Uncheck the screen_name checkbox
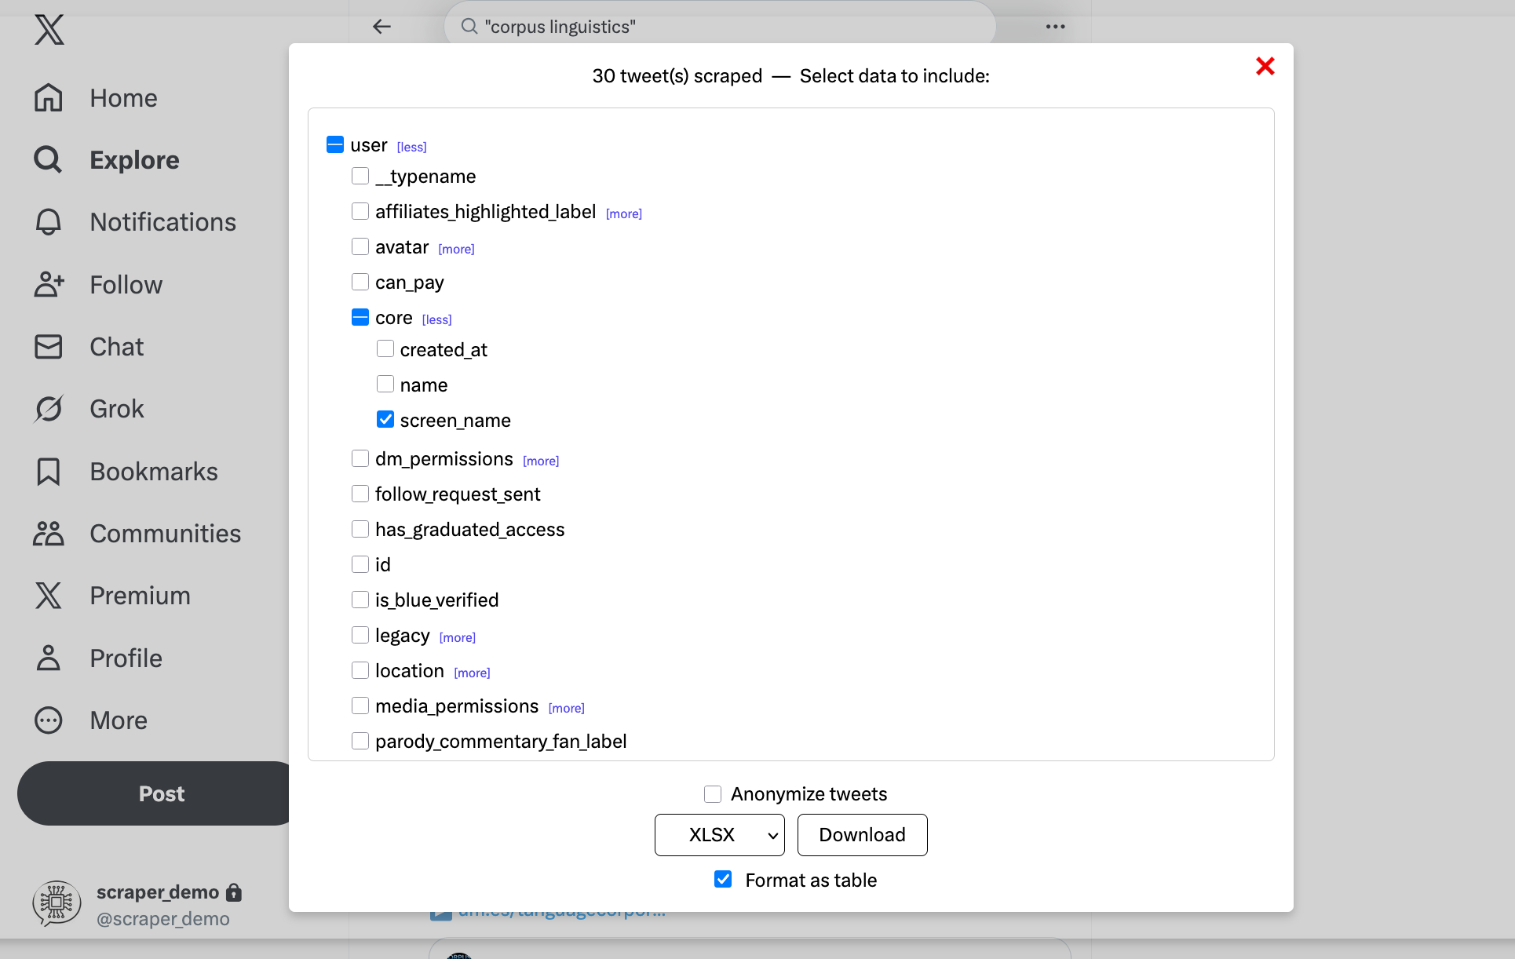 (x=385, y=420)
